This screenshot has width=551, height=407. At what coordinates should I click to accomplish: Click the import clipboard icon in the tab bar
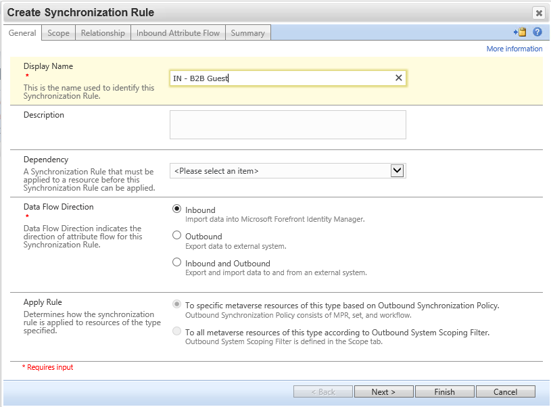520,32
